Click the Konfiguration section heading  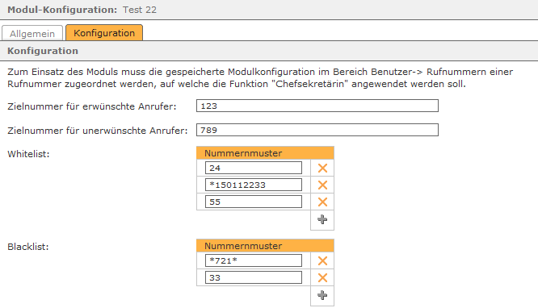point(43,51)
